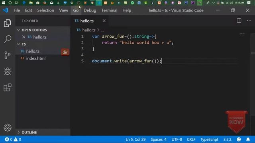
Task: Open notifications bell in the status bar
Action: click(x=248, y=139)
